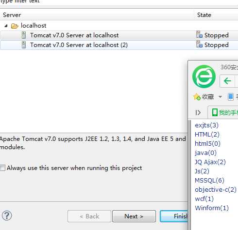Viewport: 238px width, 230px height.
Task: Select the localhost folder row
Action: (119, 26)
